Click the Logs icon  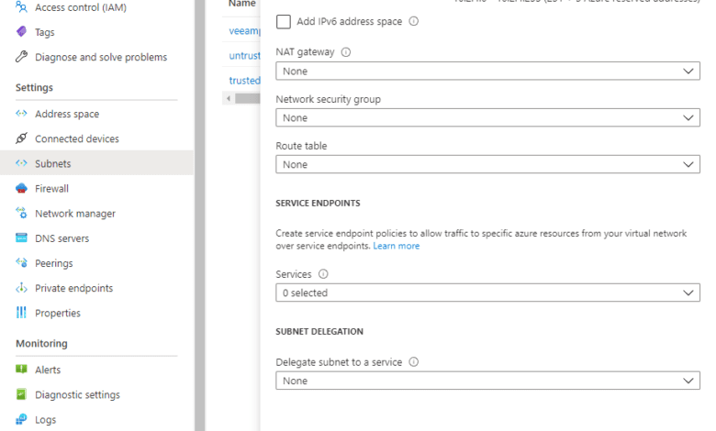coord(21,419)
